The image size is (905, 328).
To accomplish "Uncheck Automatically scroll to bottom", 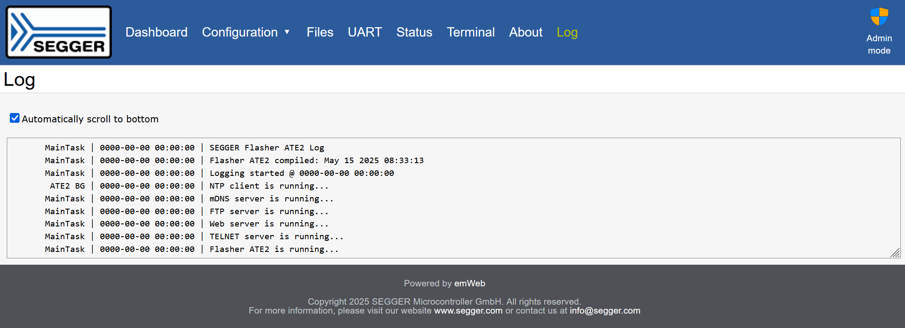I will click(x=15, y=118).
